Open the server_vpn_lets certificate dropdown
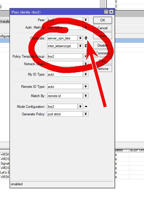Viewport: 144px width, 205px height. (x=80, y=38)
